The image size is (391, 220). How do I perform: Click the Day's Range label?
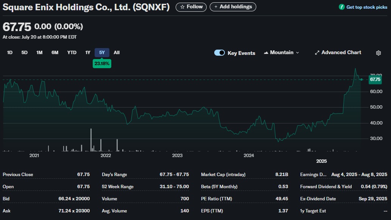(114, 175)
